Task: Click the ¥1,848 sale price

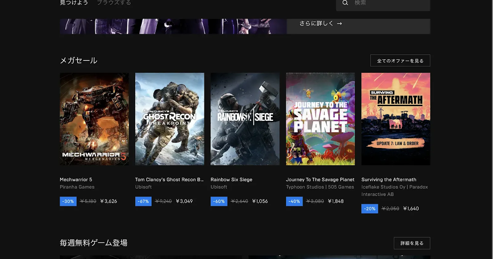Action: click(336, 201)
